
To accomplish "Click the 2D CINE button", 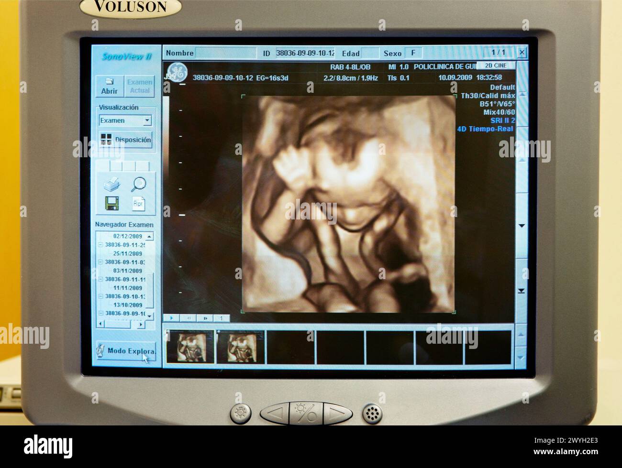I will [x=495, y=66].
